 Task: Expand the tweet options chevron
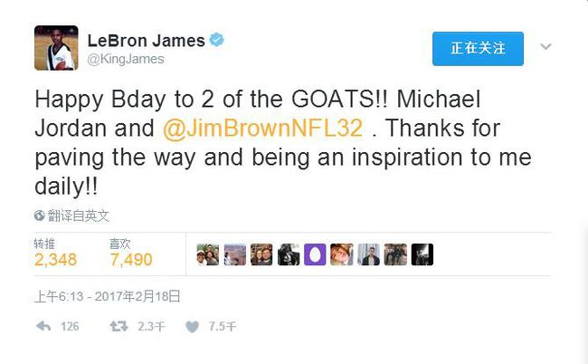(545, 46)
